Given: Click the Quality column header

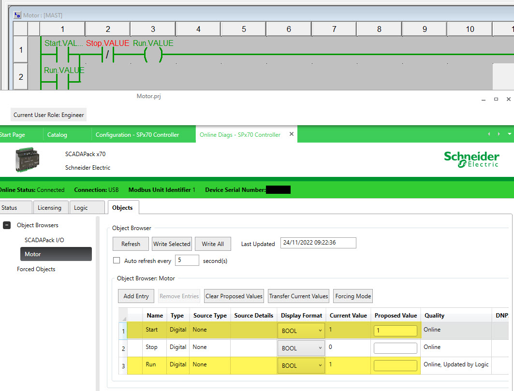Looking at the screenshot, I should coord(456,315).
